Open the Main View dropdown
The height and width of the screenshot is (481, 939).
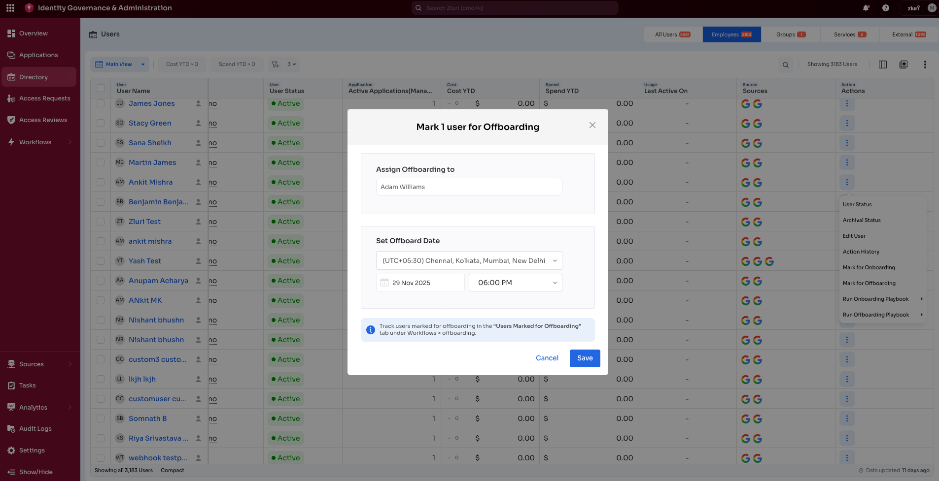[x=120, y=64]
